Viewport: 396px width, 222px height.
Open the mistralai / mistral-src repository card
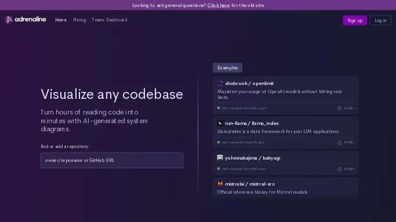click(286, 188)
